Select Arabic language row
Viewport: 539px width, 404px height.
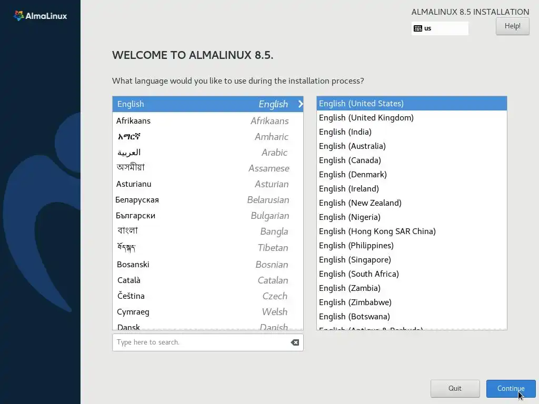pyautogui.click(x=207, y=153)
